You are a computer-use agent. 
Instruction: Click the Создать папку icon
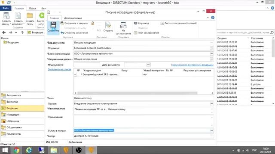(x=30, y=19)
